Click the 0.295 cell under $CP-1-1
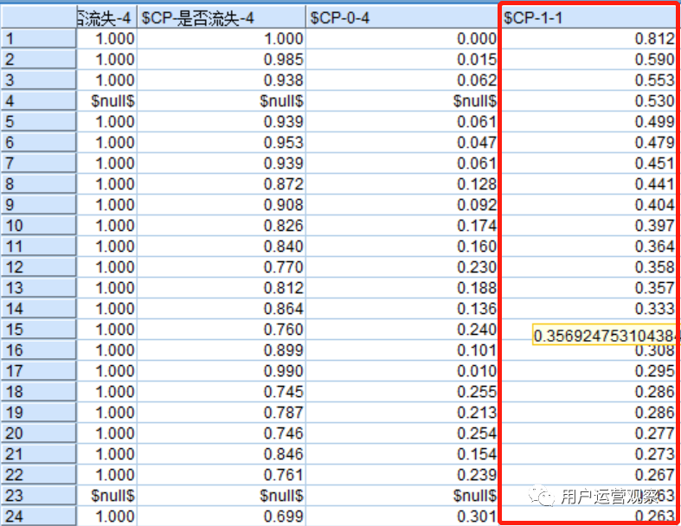Viewport: 681px width, 526px height. tap(588, 371)
